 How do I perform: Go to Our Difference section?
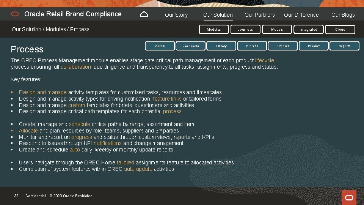point(301,15)
